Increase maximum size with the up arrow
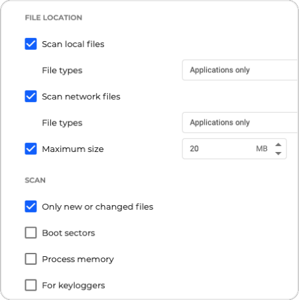The width and height of the screenshot is (299, 300). [278, 145]
